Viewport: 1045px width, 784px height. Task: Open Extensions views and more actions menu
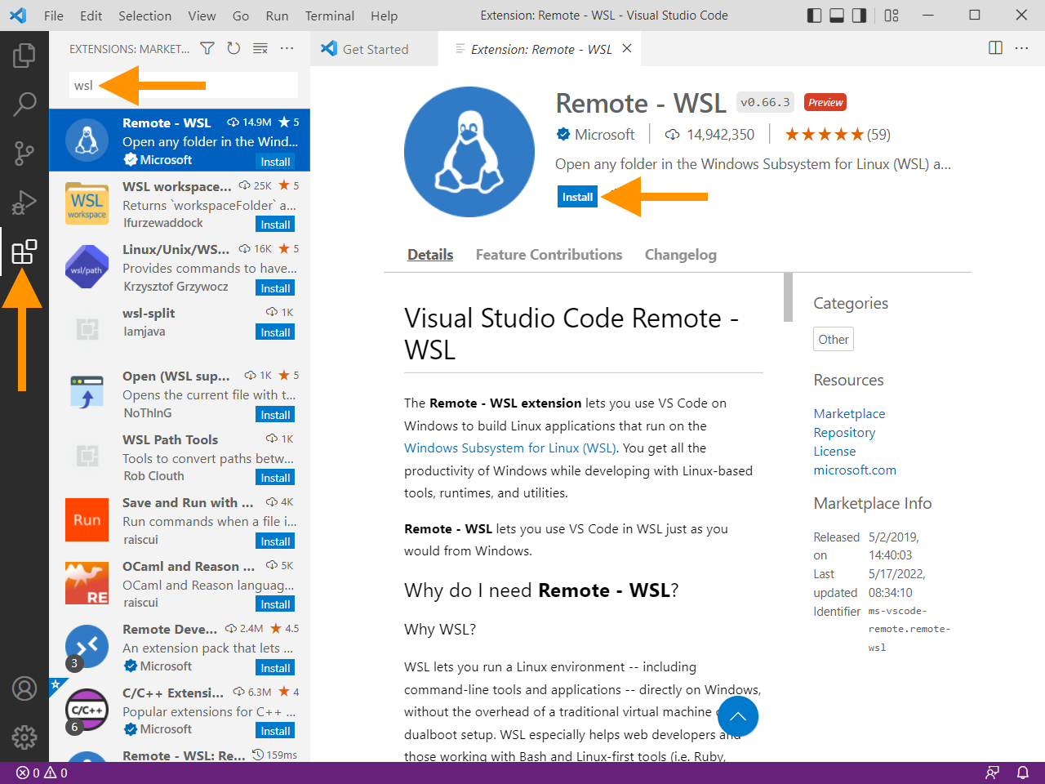(287, 49)
